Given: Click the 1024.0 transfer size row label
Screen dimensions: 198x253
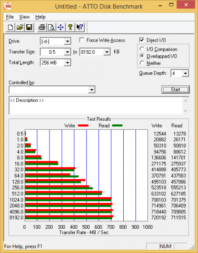Looking at the screenshot, I should [16, 200].
